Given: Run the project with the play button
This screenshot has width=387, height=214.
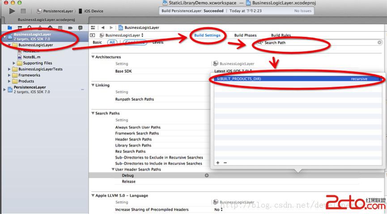Looking at the screenshot, I should pos(12,11).
